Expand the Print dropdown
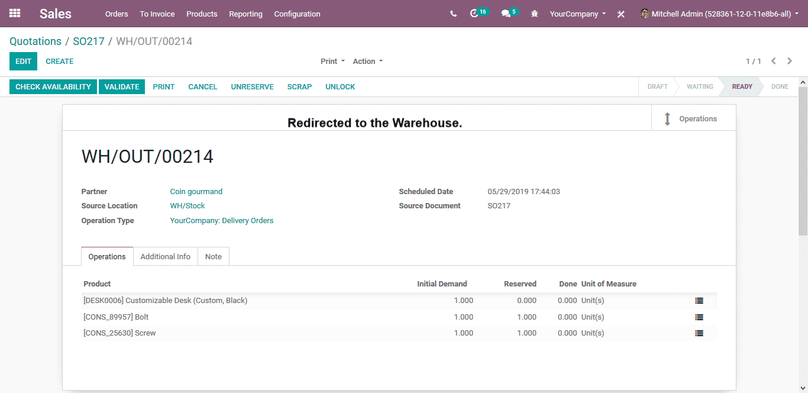The height and width of the screenshot is (393, 808). click(x=332, y=62)
